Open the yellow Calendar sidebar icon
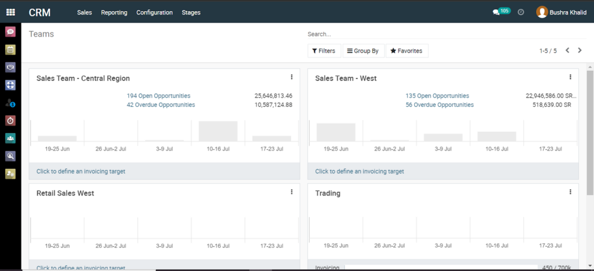 click(x=10, y=50)
